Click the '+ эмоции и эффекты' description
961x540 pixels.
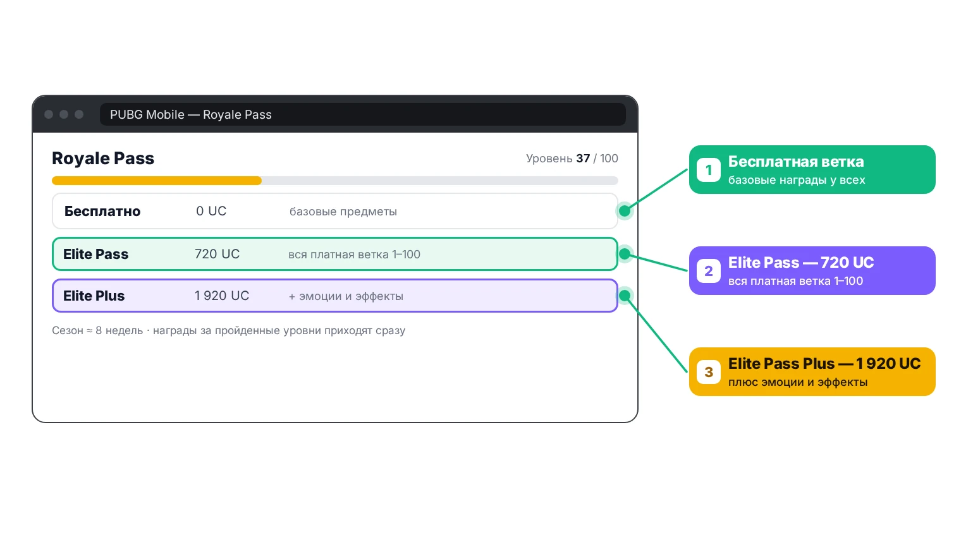pos(346,296)
